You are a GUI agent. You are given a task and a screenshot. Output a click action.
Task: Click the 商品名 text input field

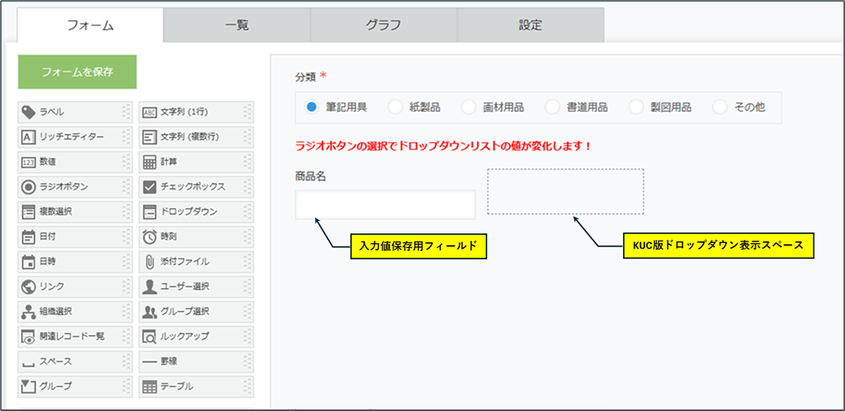pyautogui.click(x=385, y=205)
